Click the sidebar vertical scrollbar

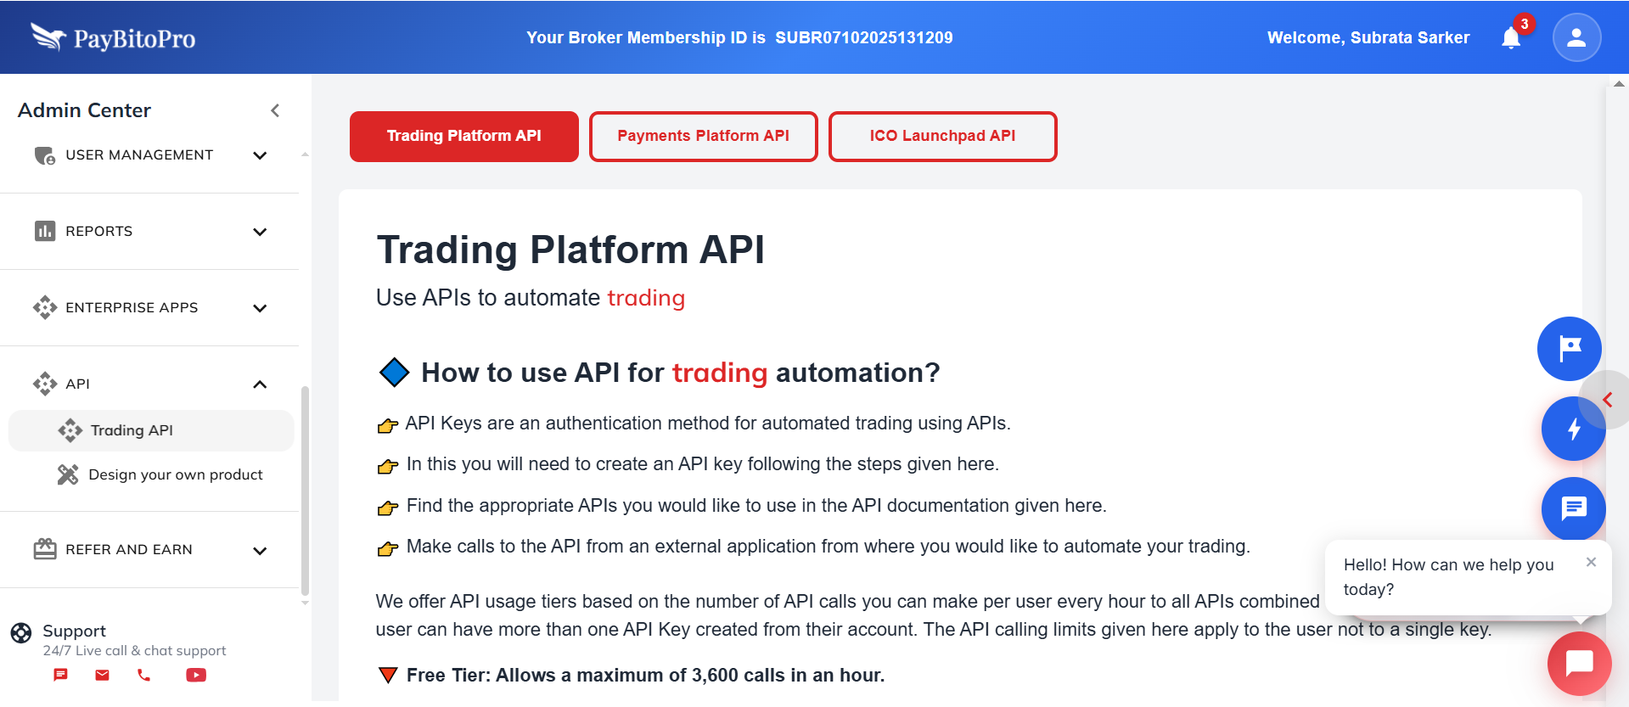(305, 491)
